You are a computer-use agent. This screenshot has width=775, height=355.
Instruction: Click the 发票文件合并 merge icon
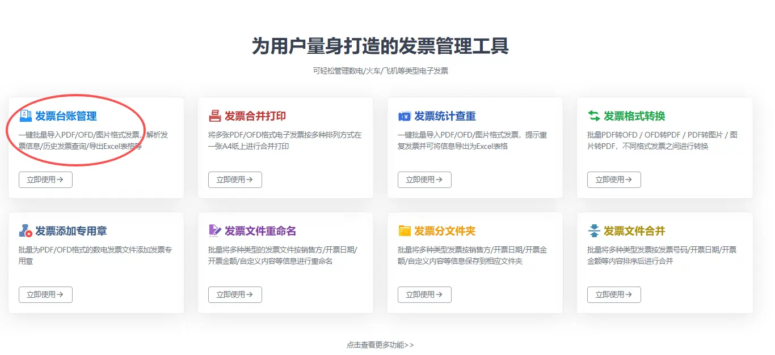tap(594, 231)
